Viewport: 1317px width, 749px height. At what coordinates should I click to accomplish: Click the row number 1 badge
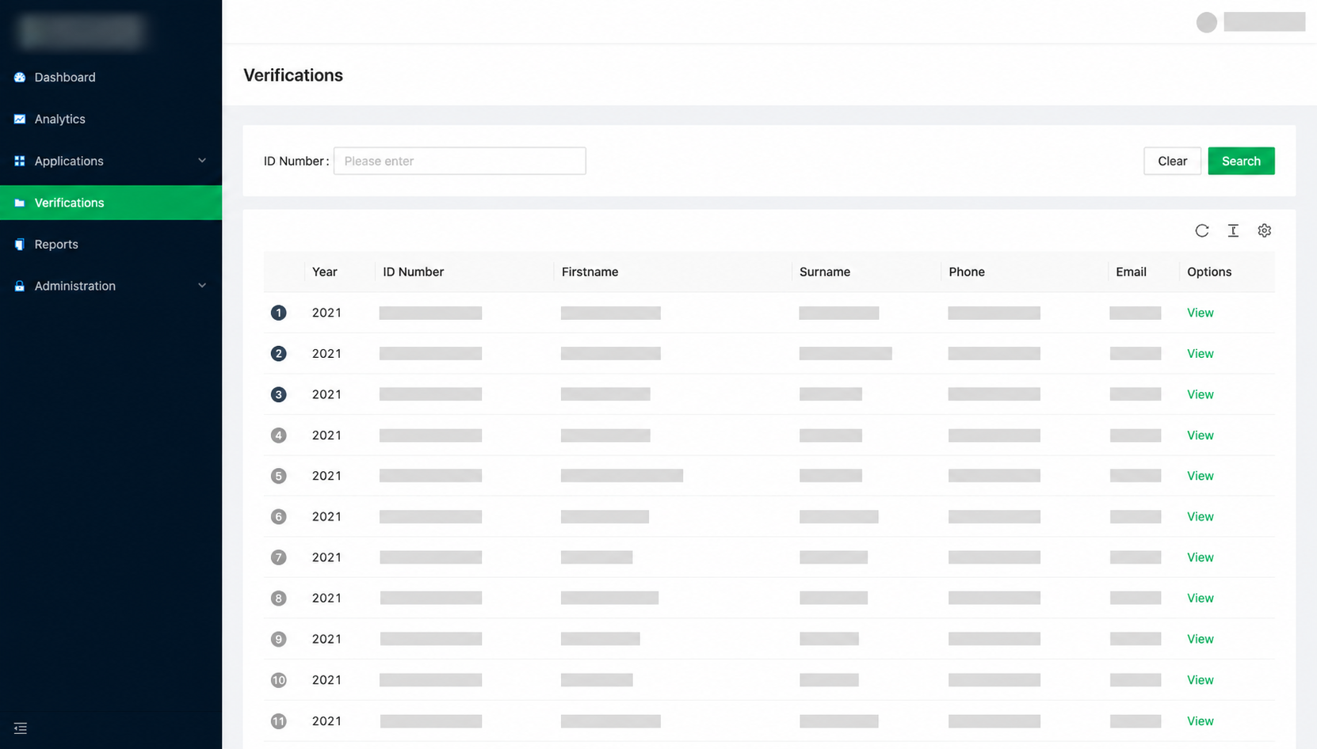278,313
